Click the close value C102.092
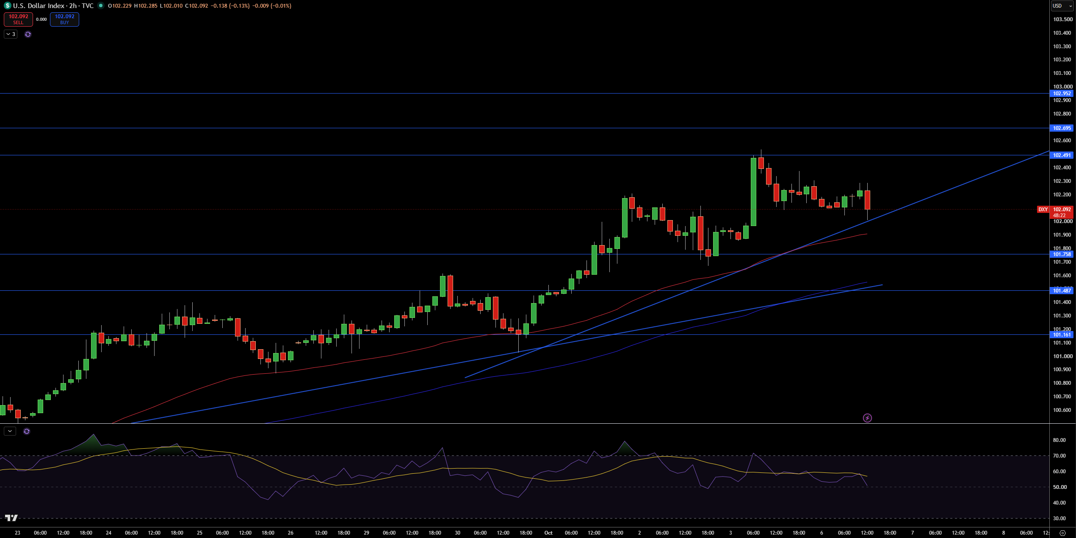The width and height of the screenshot is (1076, 538). (x=196, y=6)
